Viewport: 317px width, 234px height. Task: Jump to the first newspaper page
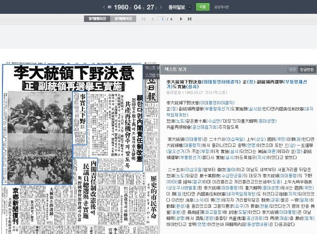tap(143, 19)
